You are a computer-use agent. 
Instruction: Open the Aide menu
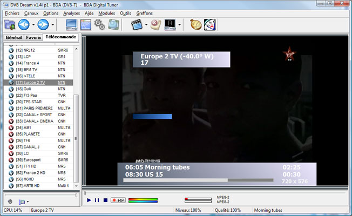(89, 13)
